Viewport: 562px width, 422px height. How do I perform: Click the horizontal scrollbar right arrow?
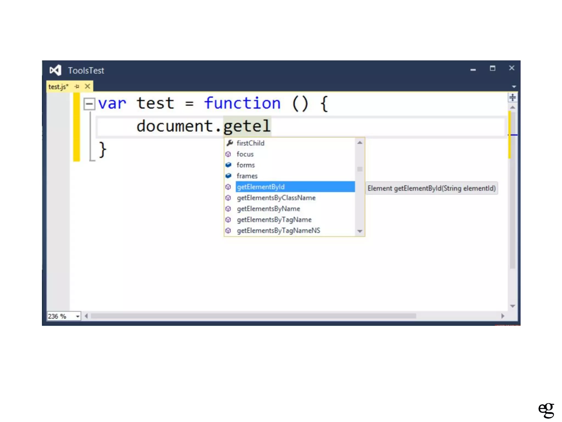[503, 316]
